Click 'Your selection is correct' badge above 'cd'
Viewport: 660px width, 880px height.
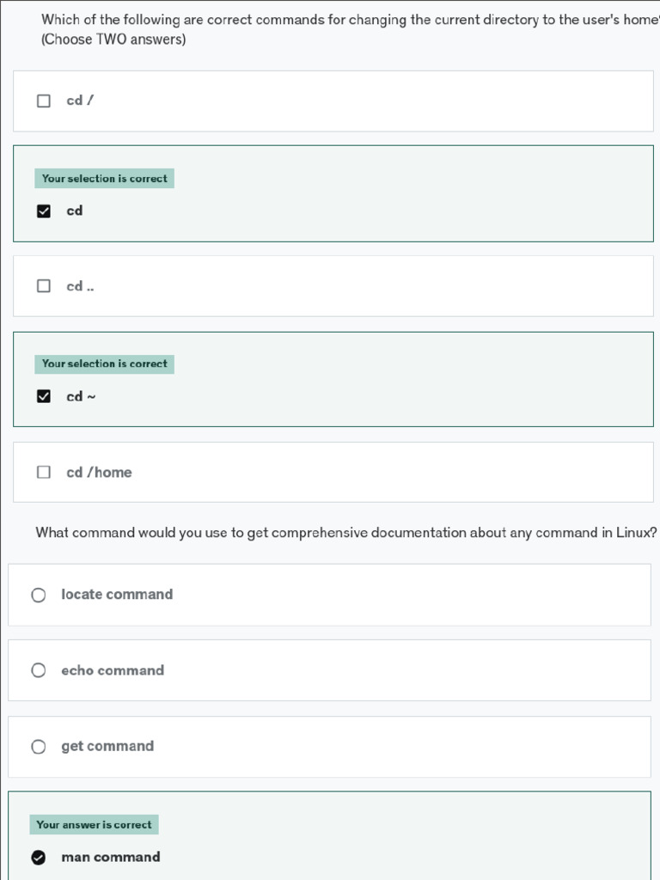[105, 179]
